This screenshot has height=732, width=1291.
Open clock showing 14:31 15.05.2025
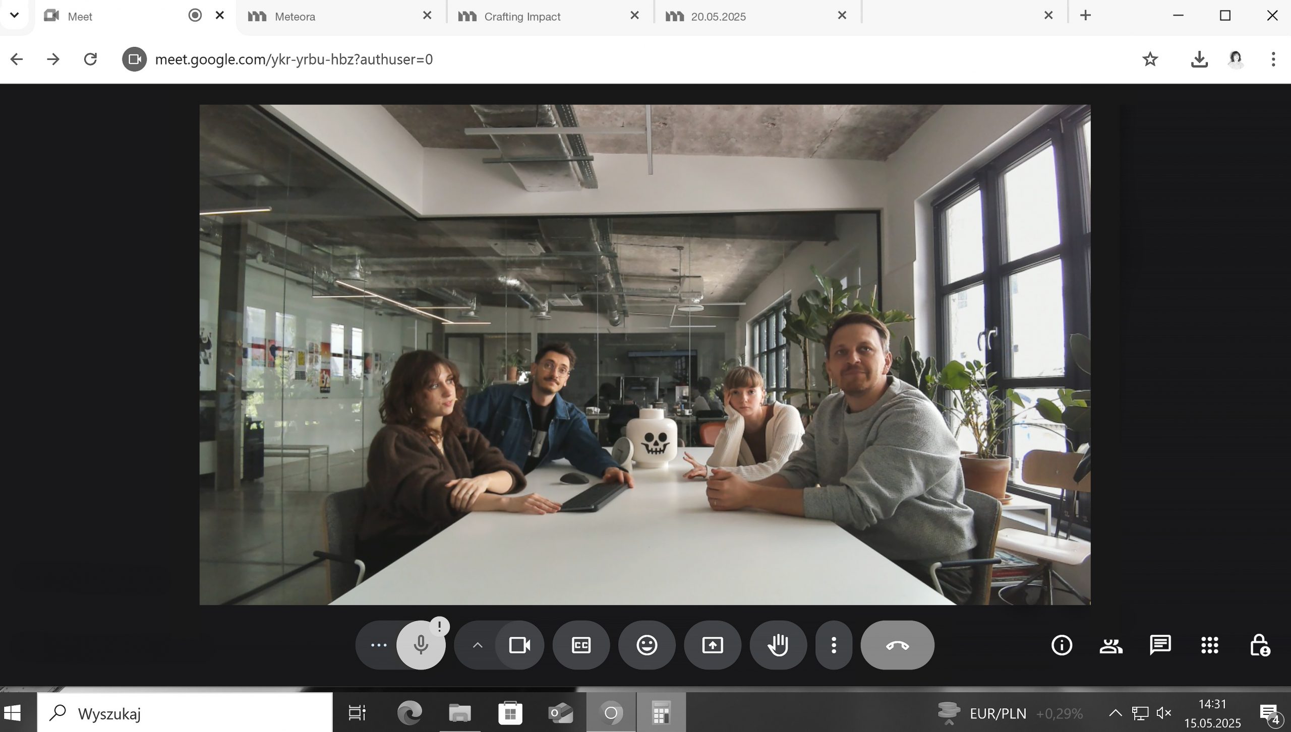(x=1212, y=713)
